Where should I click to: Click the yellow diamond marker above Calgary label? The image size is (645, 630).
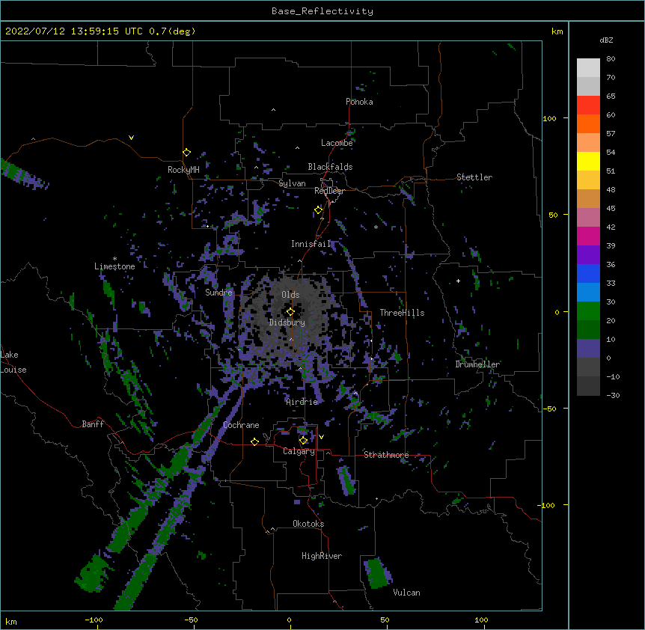tap(303, 441)
